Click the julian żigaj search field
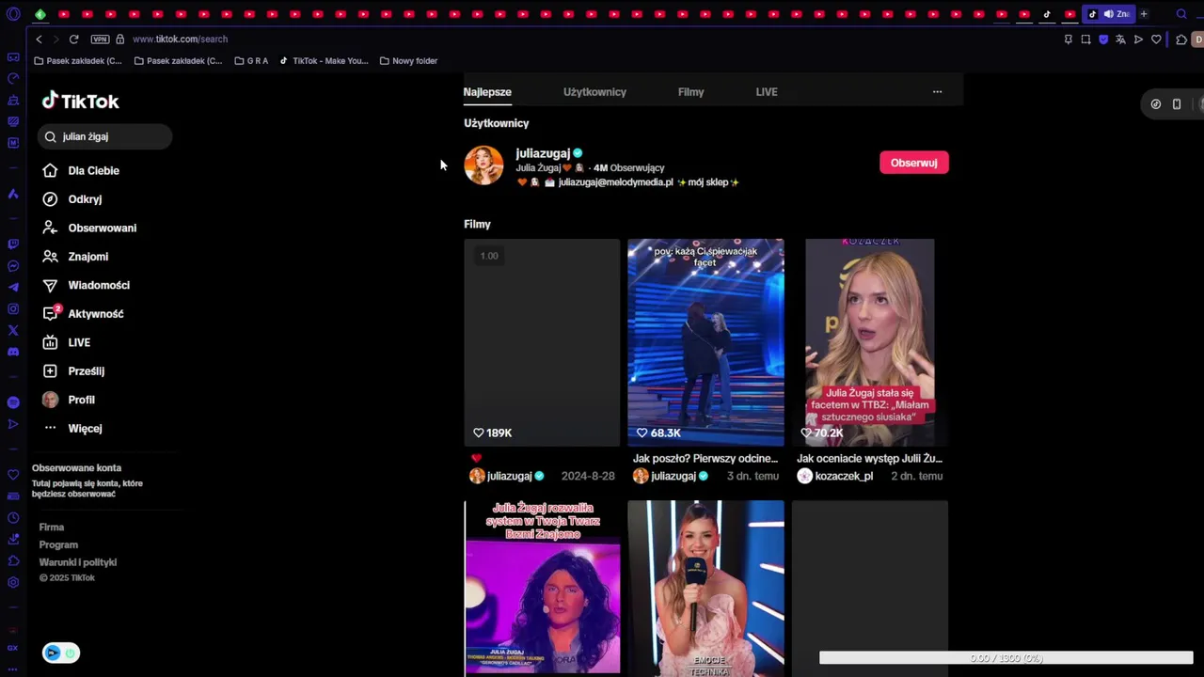 tap(104, 137)
